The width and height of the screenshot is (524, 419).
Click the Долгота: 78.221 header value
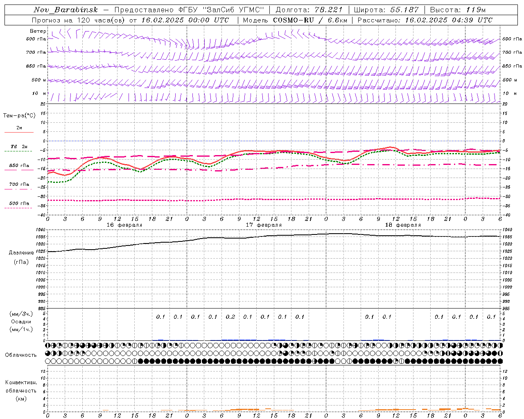(309, 10)
